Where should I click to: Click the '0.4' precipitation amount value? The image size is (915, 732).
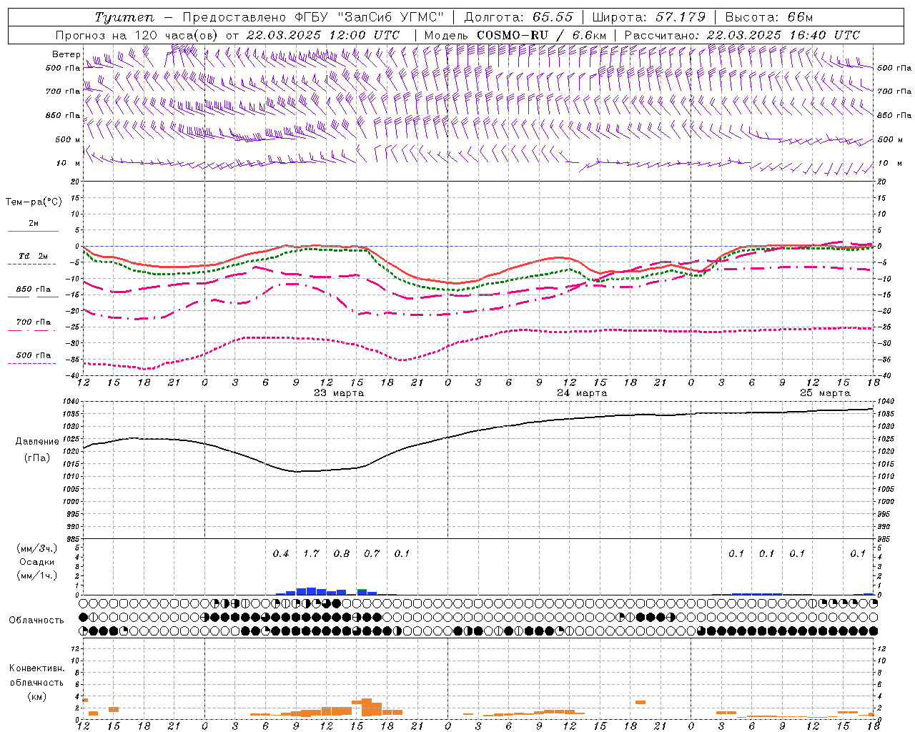click(x=281, y=554)
